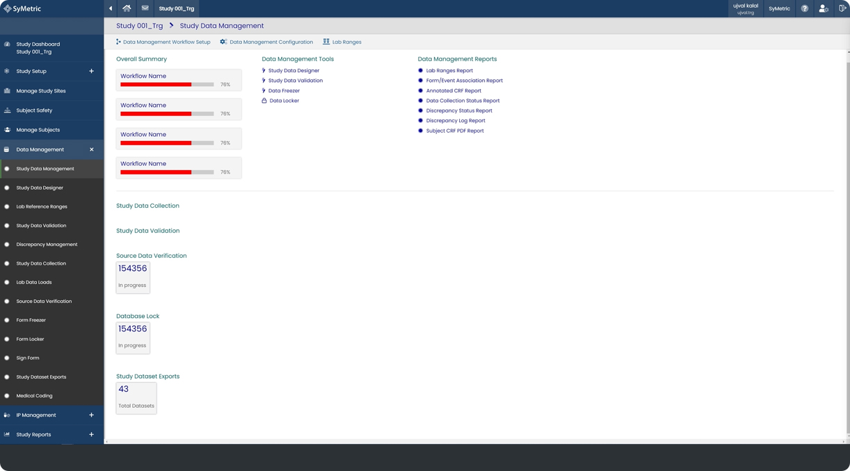Open the Study 001_Trg tab in top bar
The height and width of the screenshot is (471, 850).
tap(177, 8)
